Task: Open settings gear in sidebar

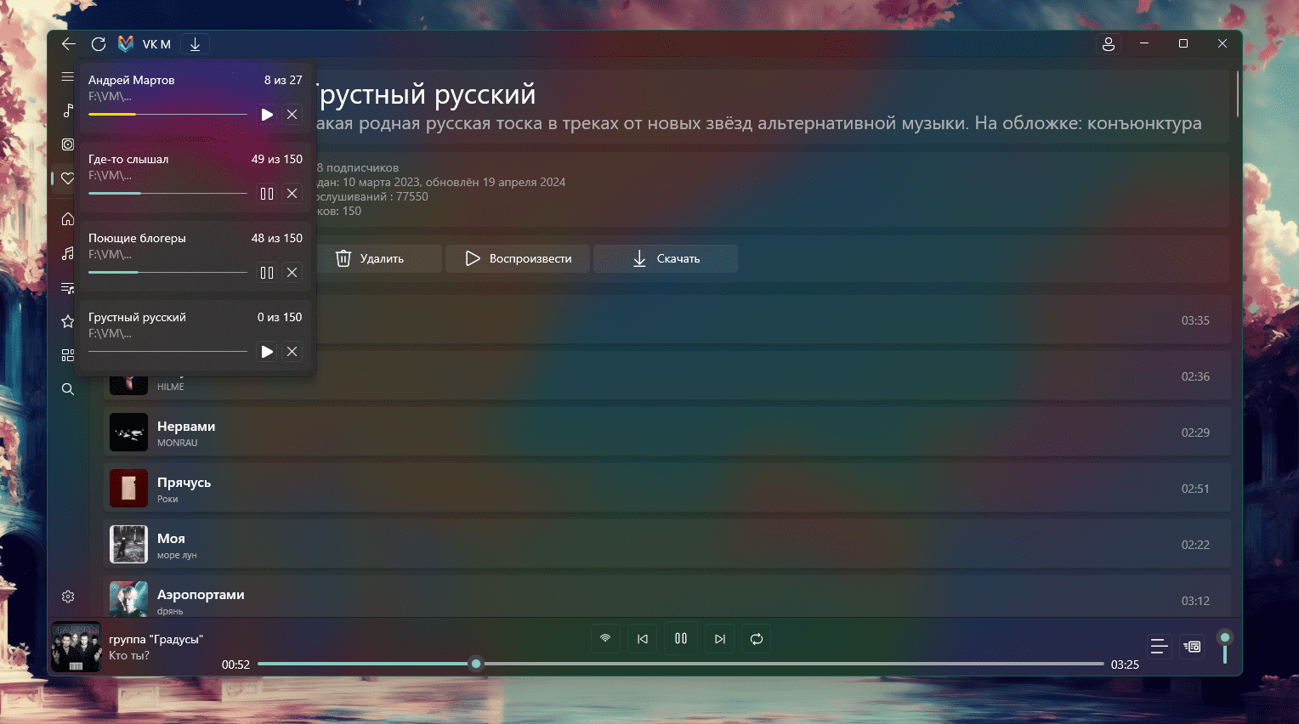Action: [68, 597]
